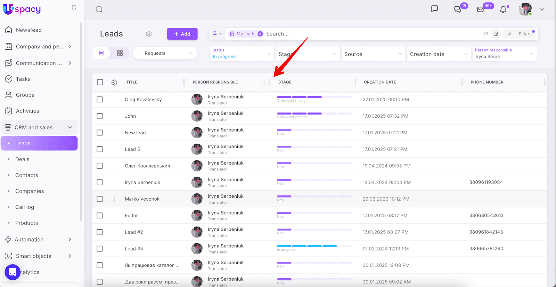
Task: Open the Status filter dropdown
Action: point(241,54)
